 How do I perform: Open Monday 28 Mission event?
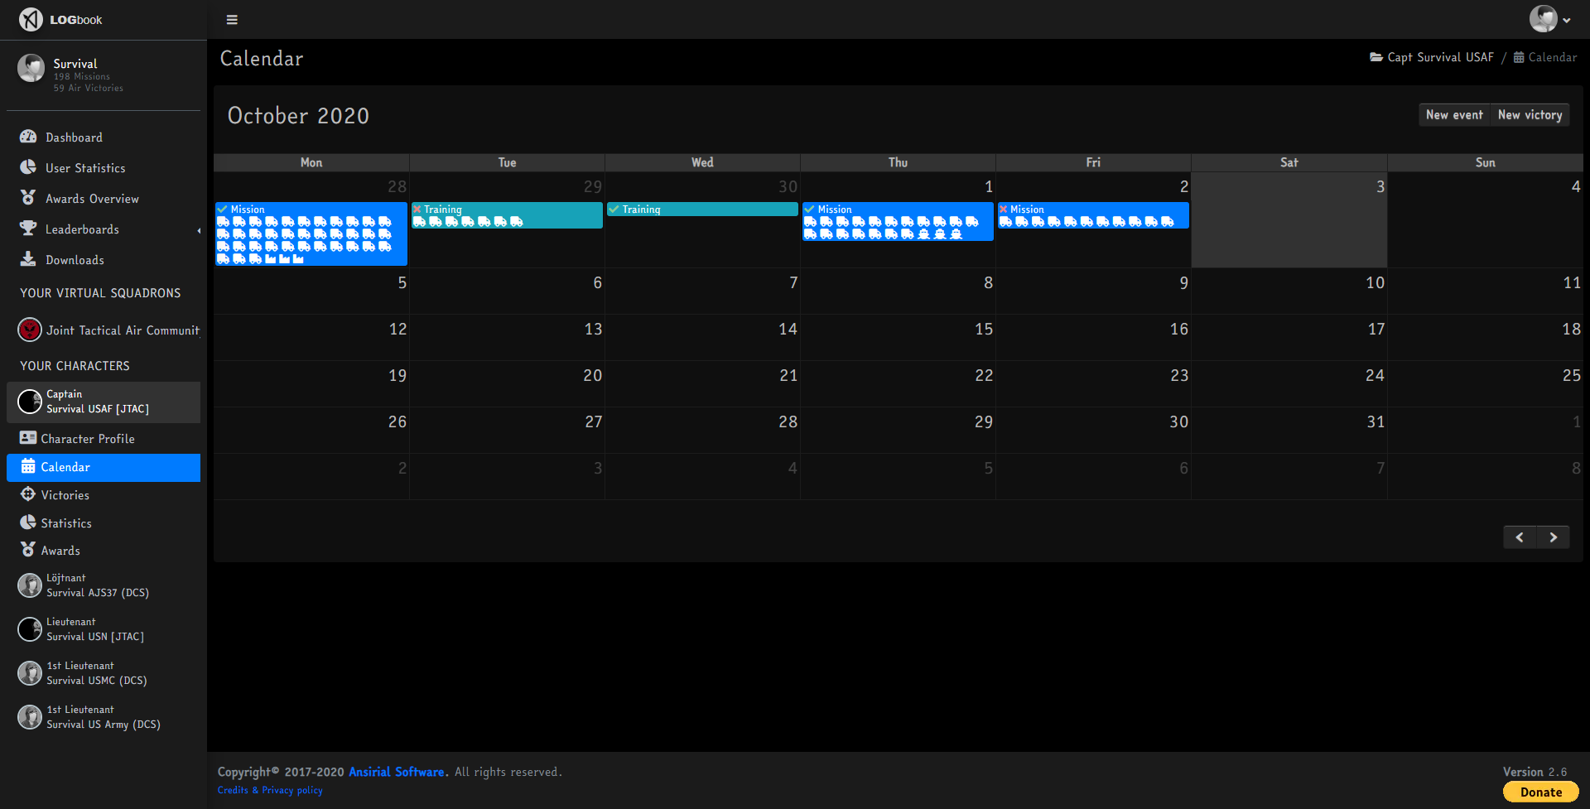click(311, 234)
